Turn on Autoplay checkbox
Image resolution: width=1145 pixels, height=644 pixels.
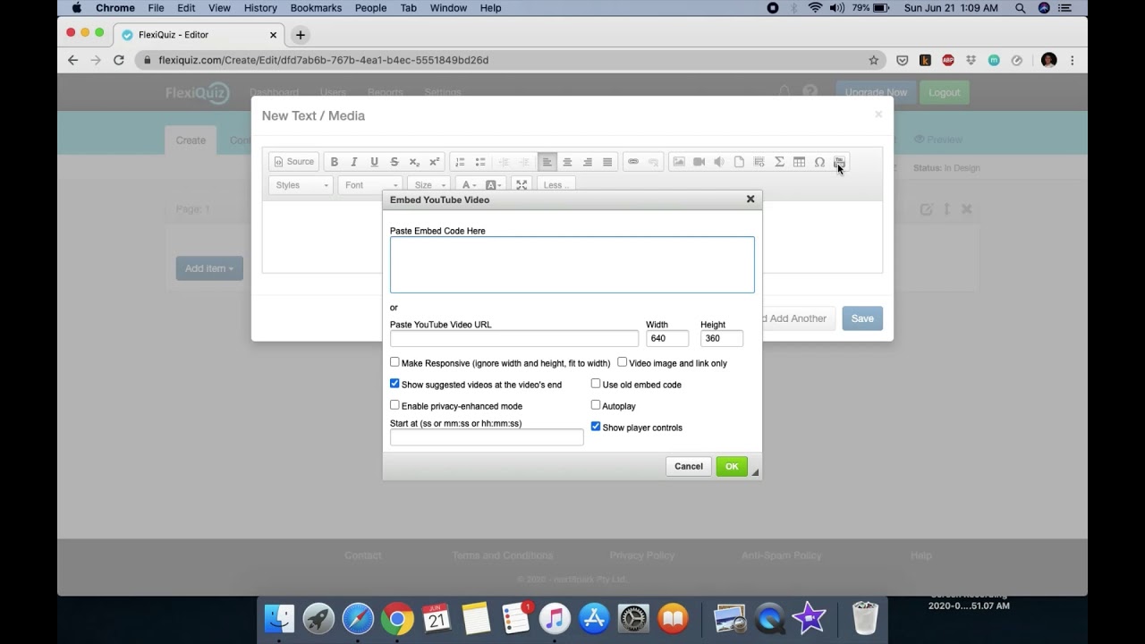click(596, 405)
